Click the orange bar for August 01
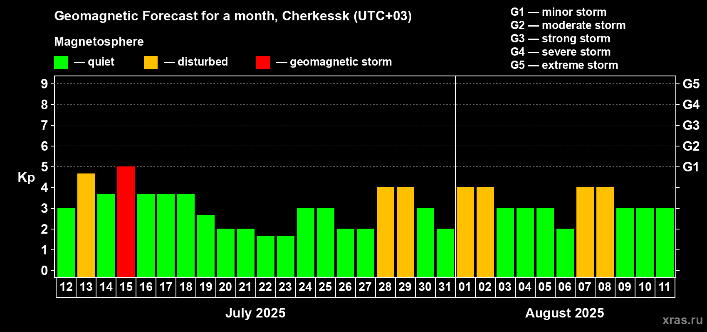The image size is (707, 332). (x=465, y=232)
